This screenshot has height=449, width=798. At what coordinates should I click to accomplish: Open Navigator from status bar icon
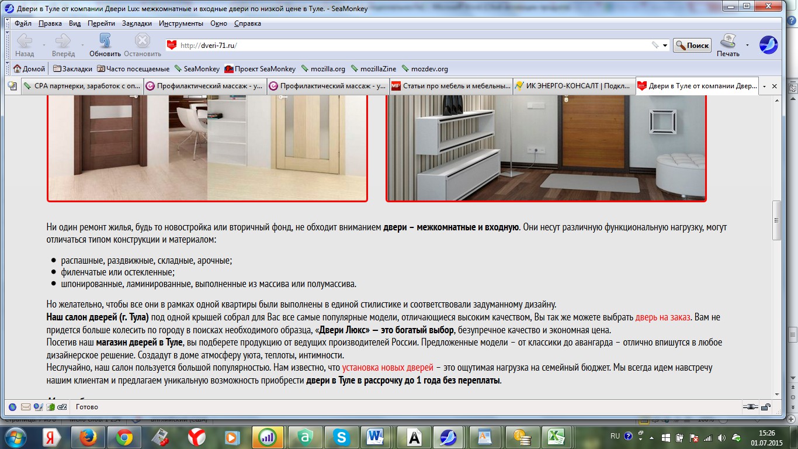(x=12, y=407)
